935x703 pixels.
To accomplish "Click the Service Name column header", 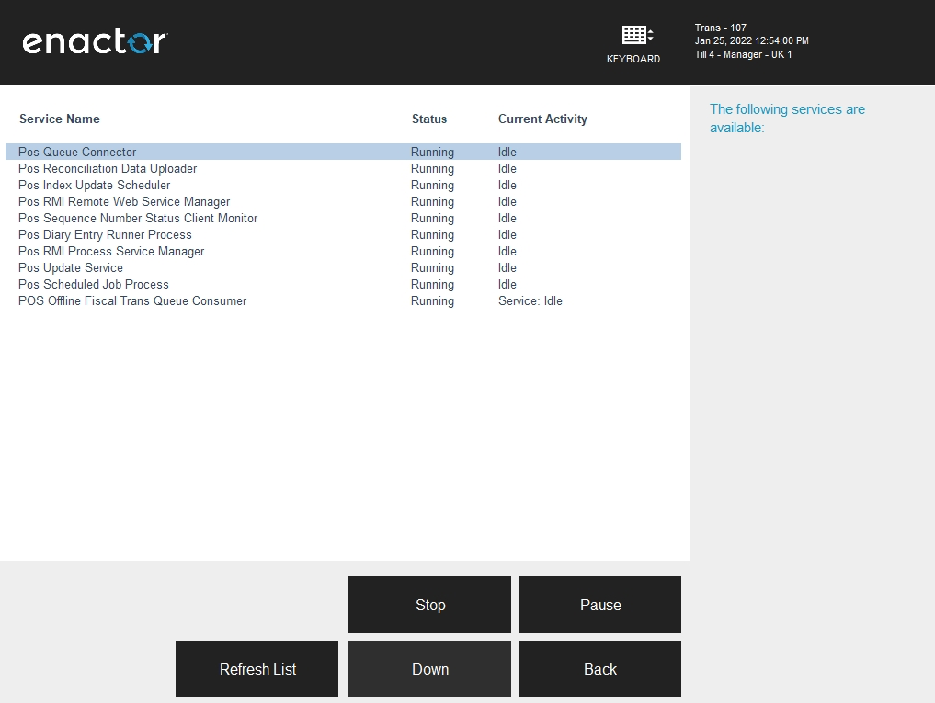I will tap(60, 119).
